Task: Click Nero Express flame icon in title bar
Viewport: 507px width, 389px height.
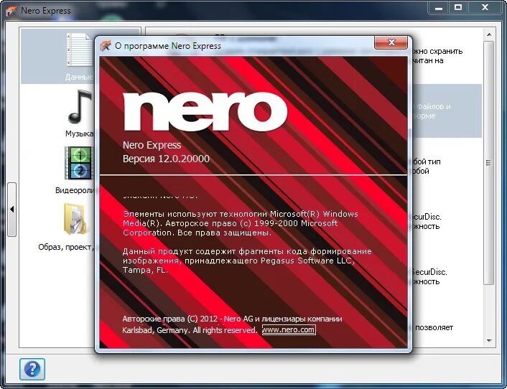Action: pyautogui.click(x=11, y=10)
